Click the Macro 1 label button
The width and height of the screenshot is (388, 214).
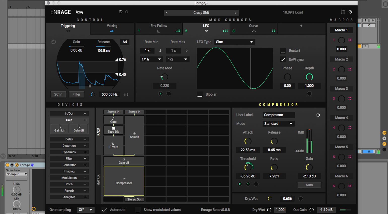coord(341,30)
